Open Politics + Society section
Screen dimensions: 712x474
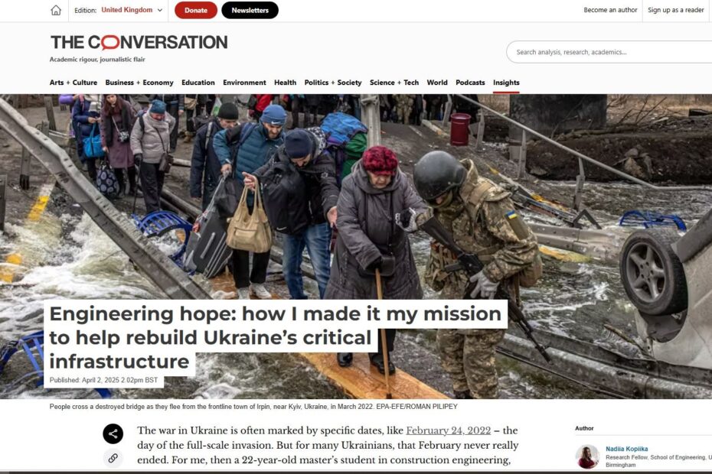point(333,83)
